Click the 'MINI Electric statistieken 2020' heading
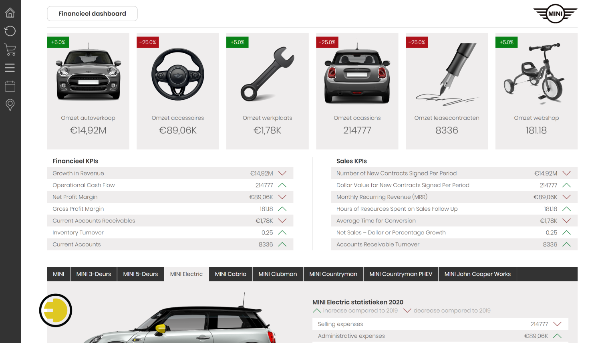Screen dimensions: 596x343 [x=358, y=302]
